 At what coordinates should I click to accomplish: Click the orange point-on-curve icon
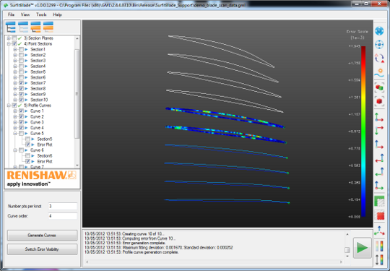(379, 73)
